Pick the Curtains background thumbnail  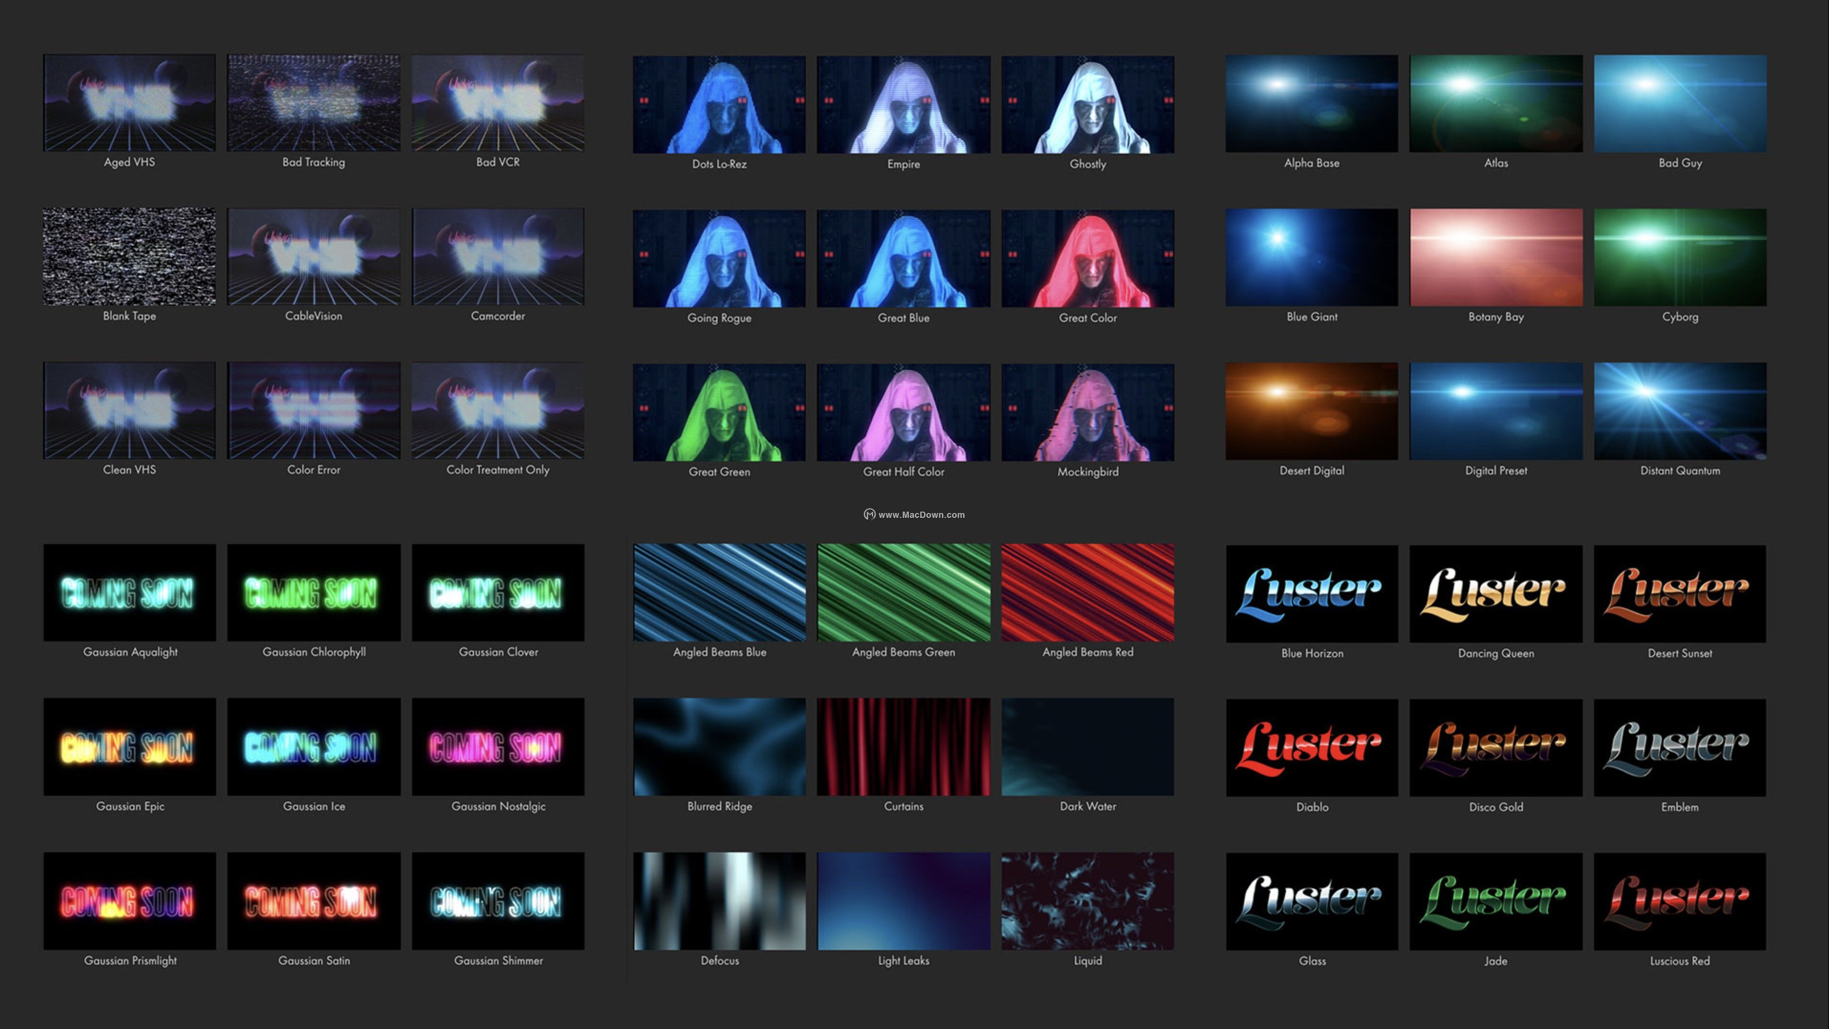903,746
